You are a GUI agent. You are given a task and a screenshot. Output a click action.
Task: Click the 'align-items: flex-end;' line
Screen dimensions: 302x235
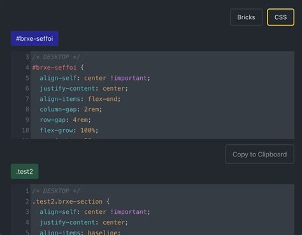click(80, 99)
